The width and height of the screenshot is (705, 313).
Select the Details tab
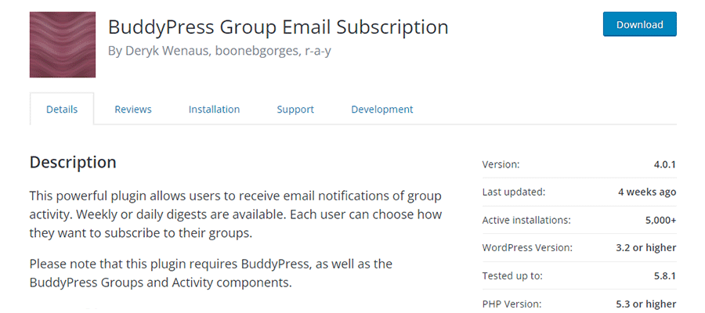(62, 110)
